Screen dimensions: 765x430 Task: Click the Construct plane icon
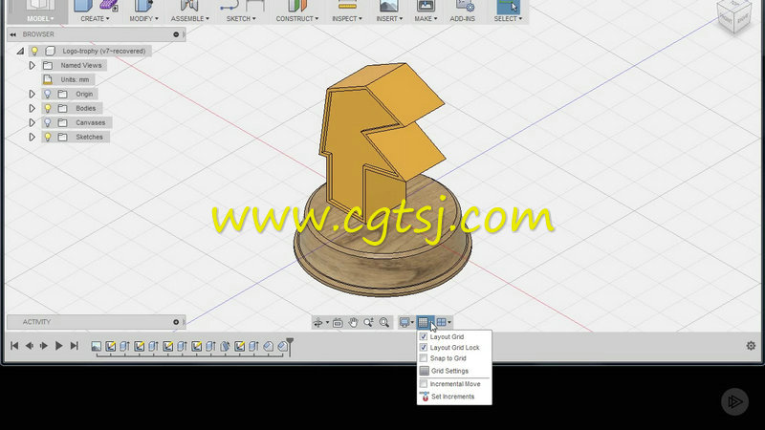point(297,6)
